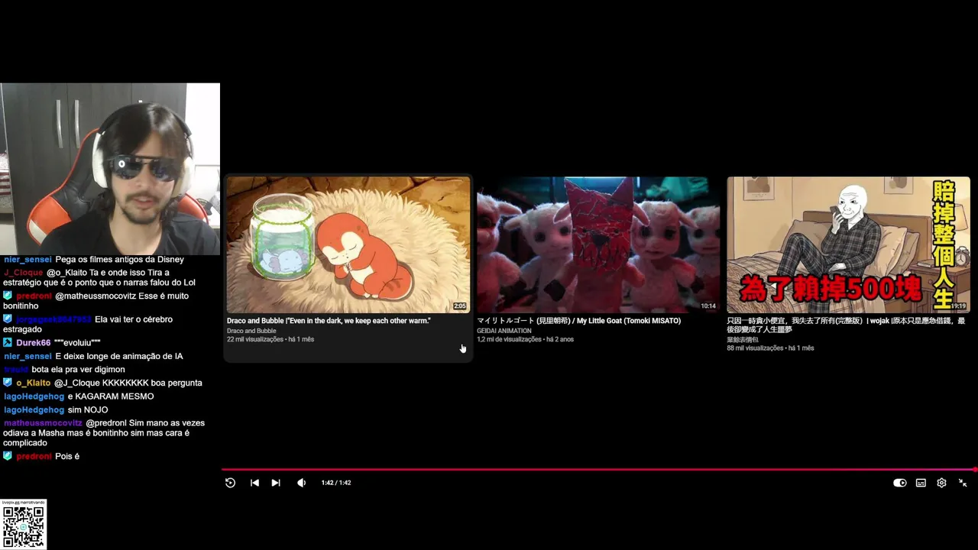Turn on subtitles in the player
978x550 pixels.
[921, 483]
